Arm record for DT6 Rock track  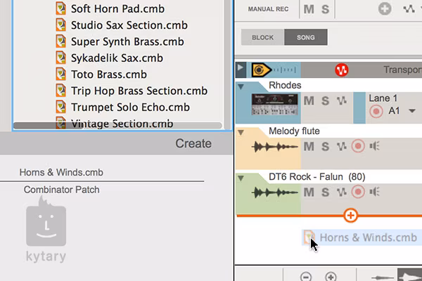coord(358,192)
